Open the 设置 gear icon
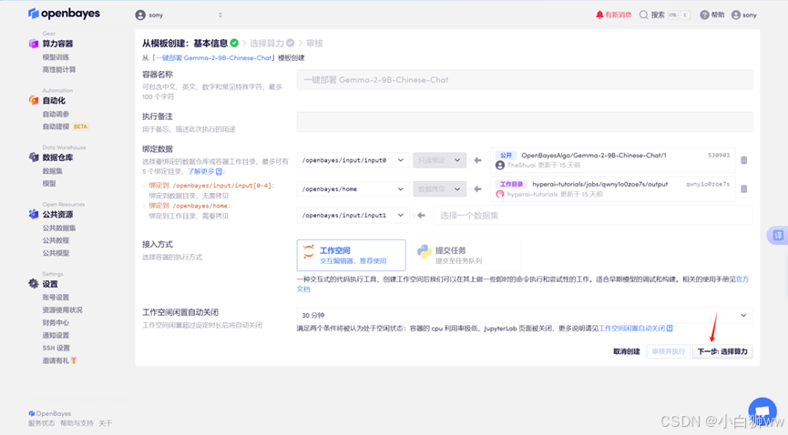 point(34,284)
